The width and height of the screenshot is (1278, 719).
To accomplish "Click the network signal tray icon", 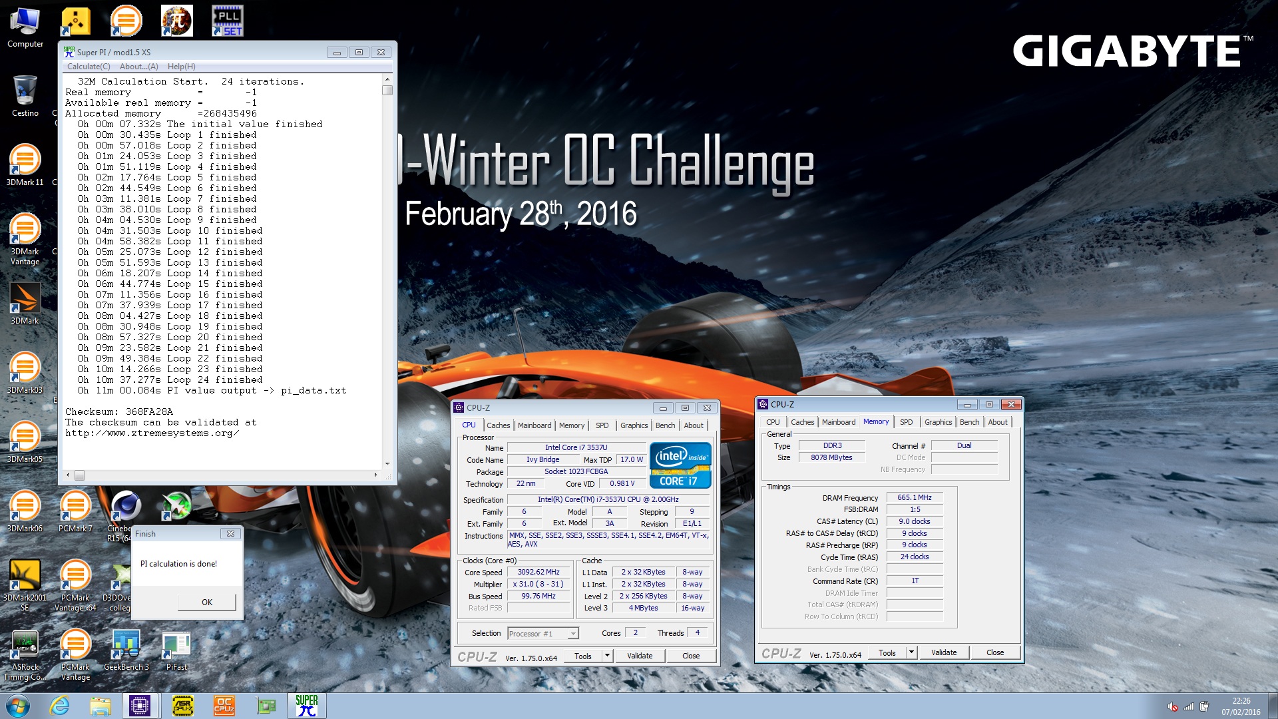I will 1189,706.
